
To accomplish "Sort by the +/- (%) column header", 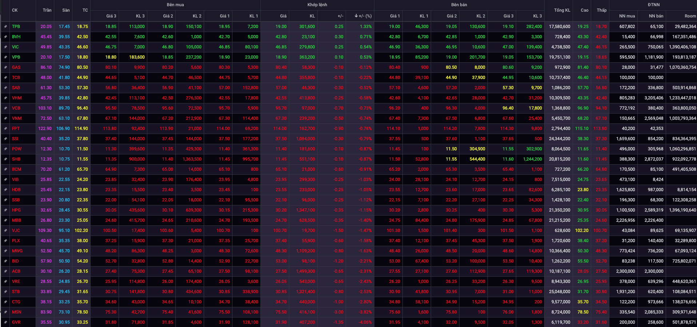I will pyautogui.click(x=363, y=16).
